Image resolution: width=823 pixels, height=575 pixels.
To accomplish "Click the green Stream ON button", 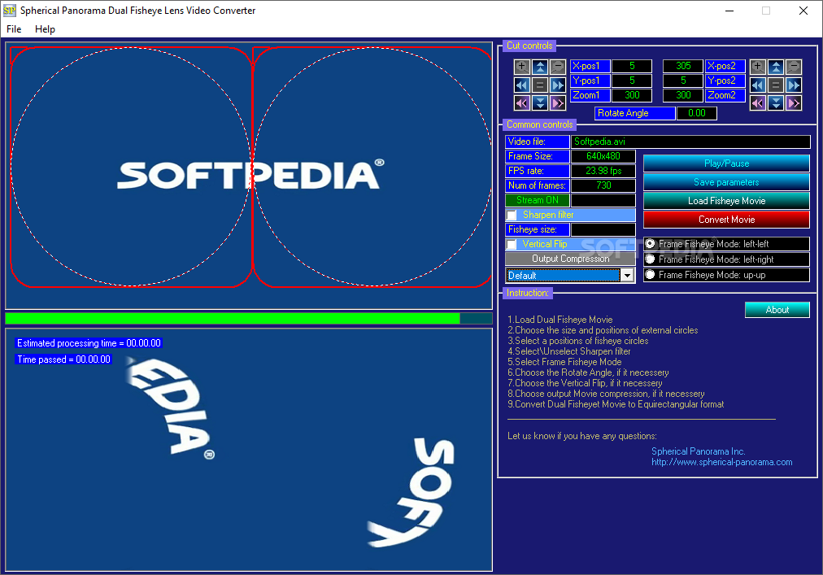I will pos(538,200).
